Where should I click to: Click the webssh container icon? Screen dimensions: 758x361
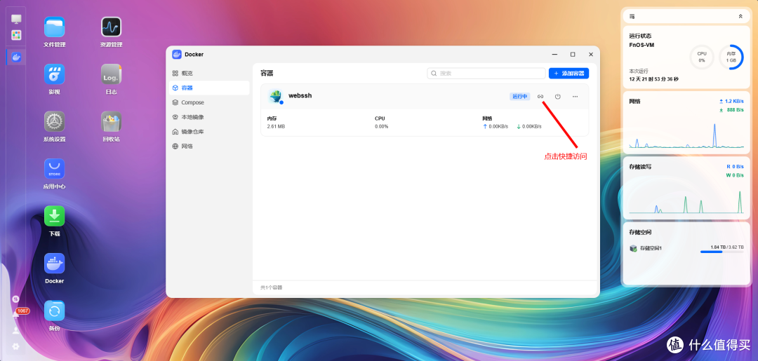click(276, 97)
